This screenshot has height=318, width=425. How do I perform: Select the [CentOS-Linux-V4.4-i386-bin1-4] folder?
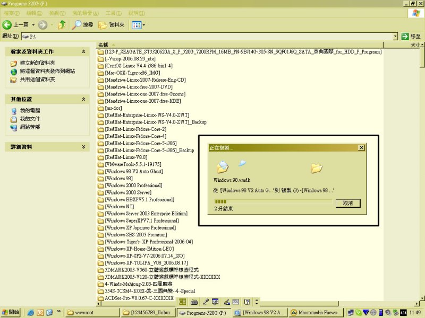135,66
